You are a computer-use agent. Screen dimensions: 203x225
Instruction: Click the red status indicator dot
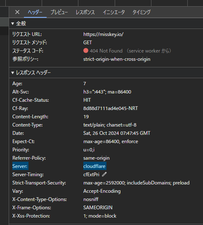tap(86, 50)
